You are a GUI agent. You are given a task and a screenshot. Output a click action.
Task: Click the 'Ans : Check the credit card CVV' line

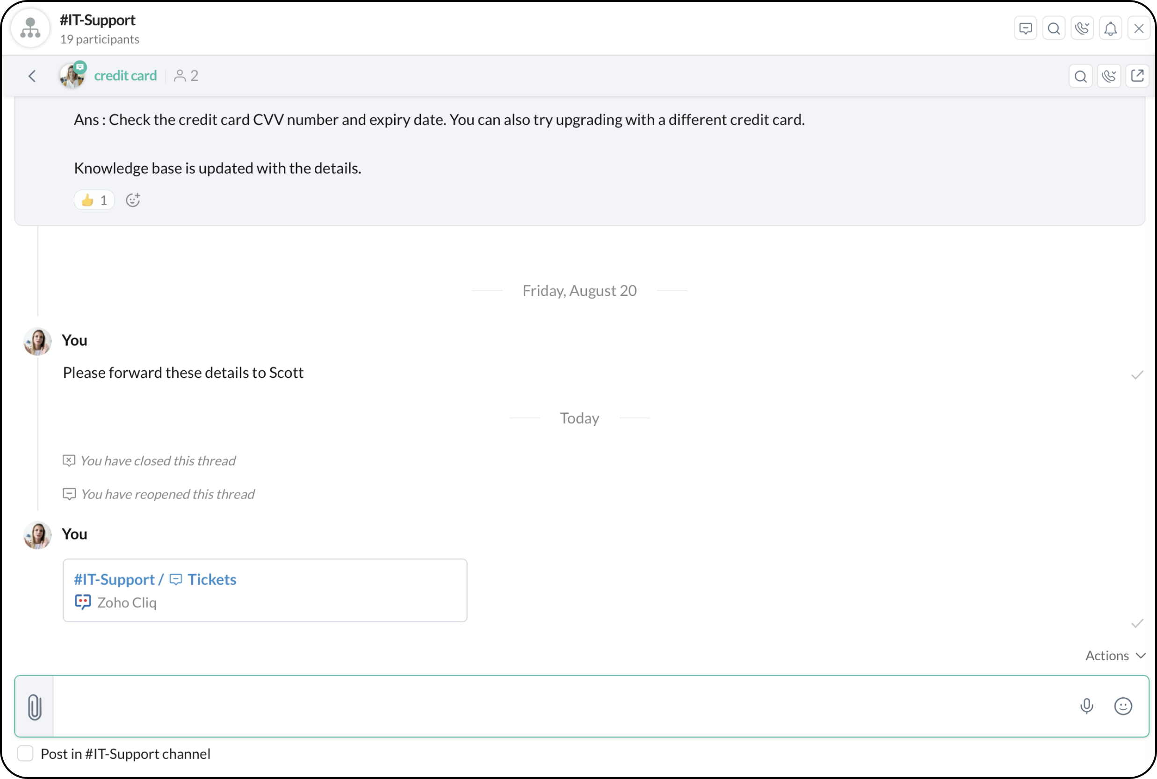pos(439,120)
